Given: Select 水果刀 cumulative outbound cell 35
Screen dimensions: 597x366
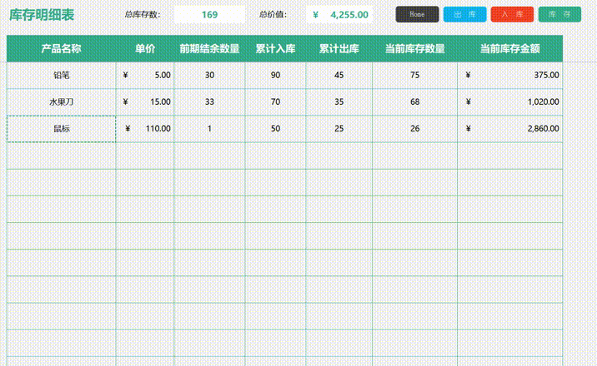Looking at the screenshot, I should tap(339, 102).
